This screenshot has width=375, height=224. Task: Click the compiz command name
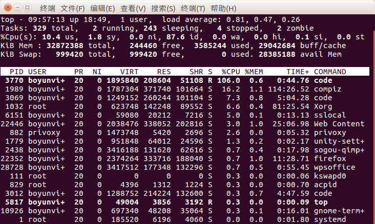pos(327,89)
